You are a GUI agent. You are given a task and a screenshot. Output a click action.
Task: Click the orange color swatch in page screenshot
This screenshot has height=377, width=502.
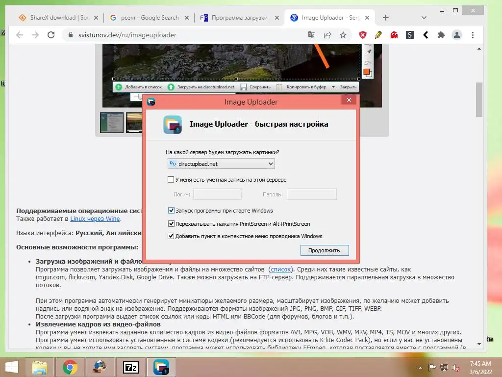click(366, 72)
